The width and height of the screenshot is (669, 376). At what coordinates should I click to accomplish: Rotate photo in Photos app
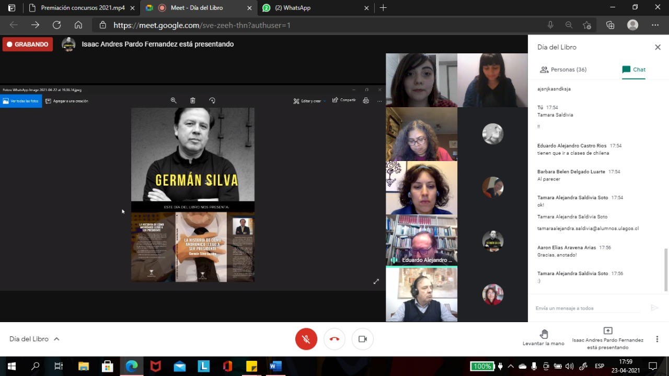212,100
